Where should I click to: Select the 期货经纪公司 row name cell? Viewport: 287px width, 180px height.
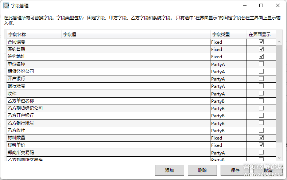pos(34,71)
